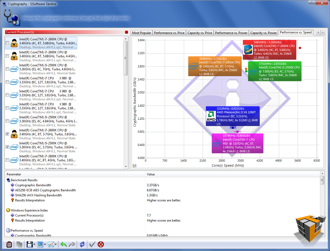Select the Performance vs. Speed tab

(x=296, y=32)
